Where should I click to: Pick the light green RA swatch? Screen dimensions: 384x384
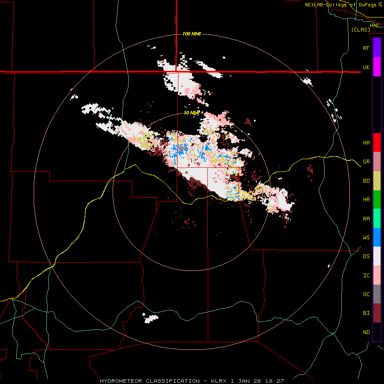pyautogui.click(x=377, y=218)
